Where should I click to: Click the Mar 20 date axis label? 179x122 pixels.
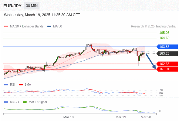click(x=146, y=117)
